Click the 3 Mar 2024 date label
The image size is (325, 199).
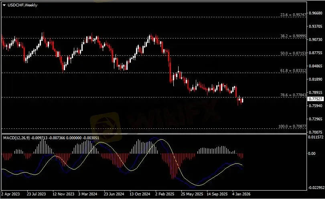click(x=88, y=193)
